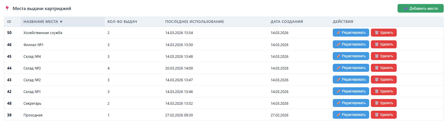
Task: Delete the Хозяйственная служба entry
Action: tap(384, 33)
